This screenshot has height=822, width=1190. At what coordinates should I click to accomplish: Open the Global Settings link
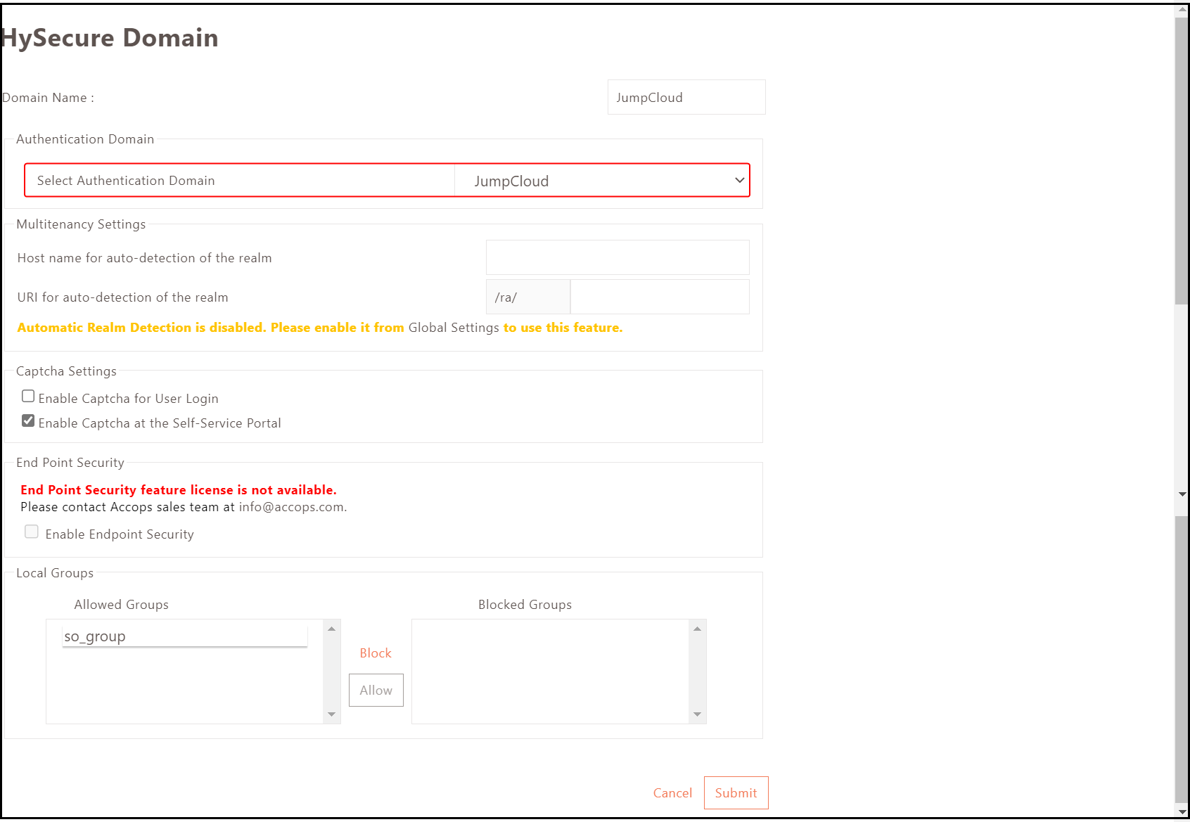[454, 328]
